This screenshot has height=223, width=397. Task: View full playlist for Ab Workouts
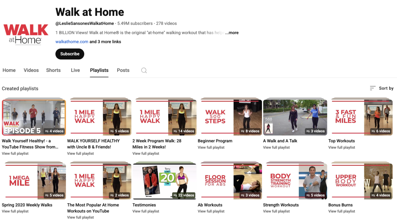point(211,211)
